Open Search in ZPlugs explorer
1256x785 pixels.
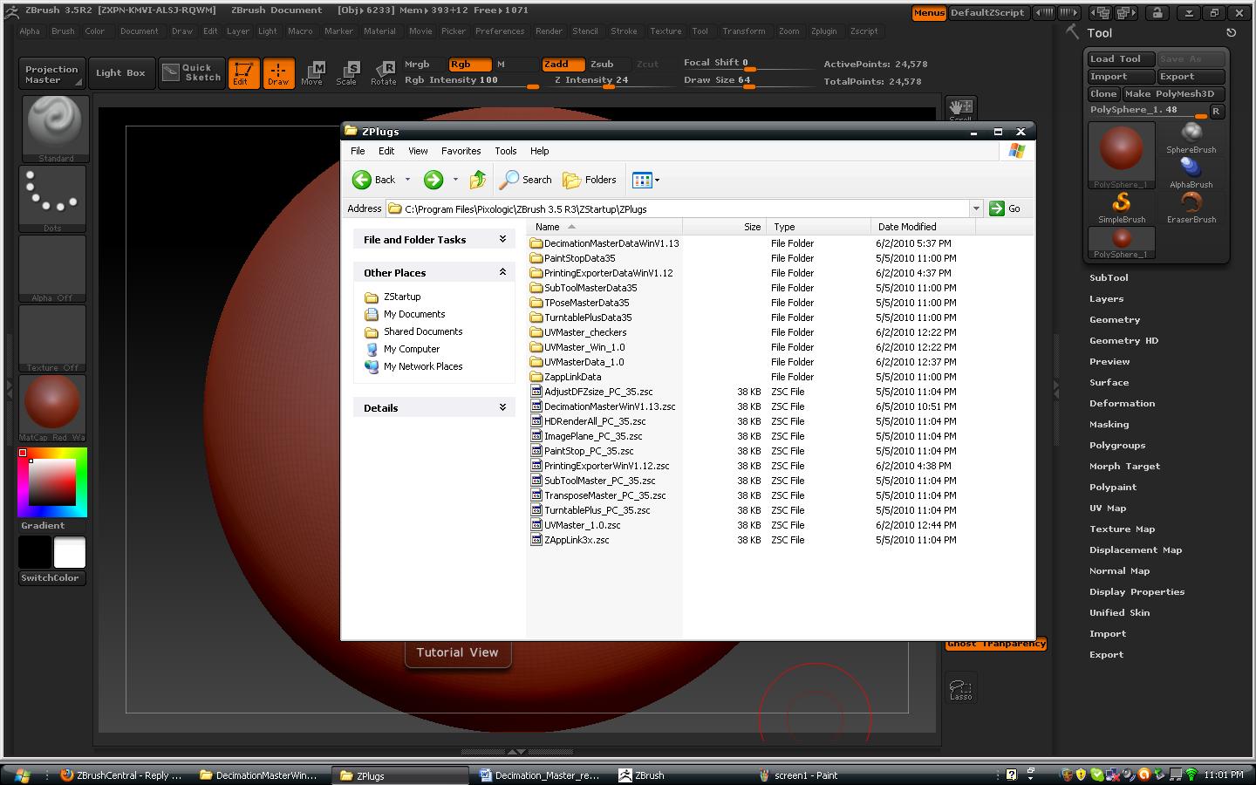[x=526, y=180]
